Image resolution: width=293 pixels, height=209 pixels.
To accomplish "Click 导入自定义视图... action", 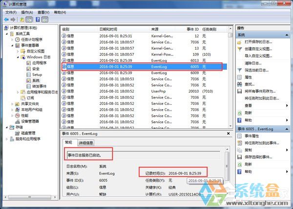I will 258,56.
